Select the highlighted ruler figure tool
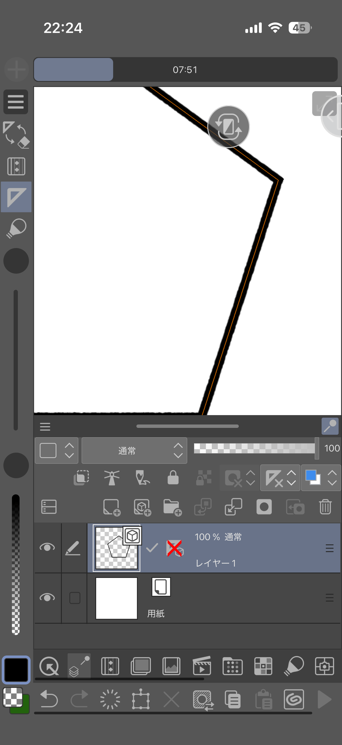The width and height of the screenshot is (342, 745). point(16,197)
